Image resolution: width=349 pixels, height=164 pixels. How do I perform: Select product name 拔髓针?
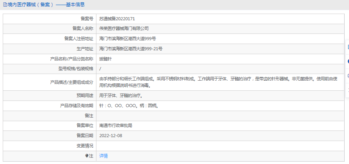[x=105, y=59]
